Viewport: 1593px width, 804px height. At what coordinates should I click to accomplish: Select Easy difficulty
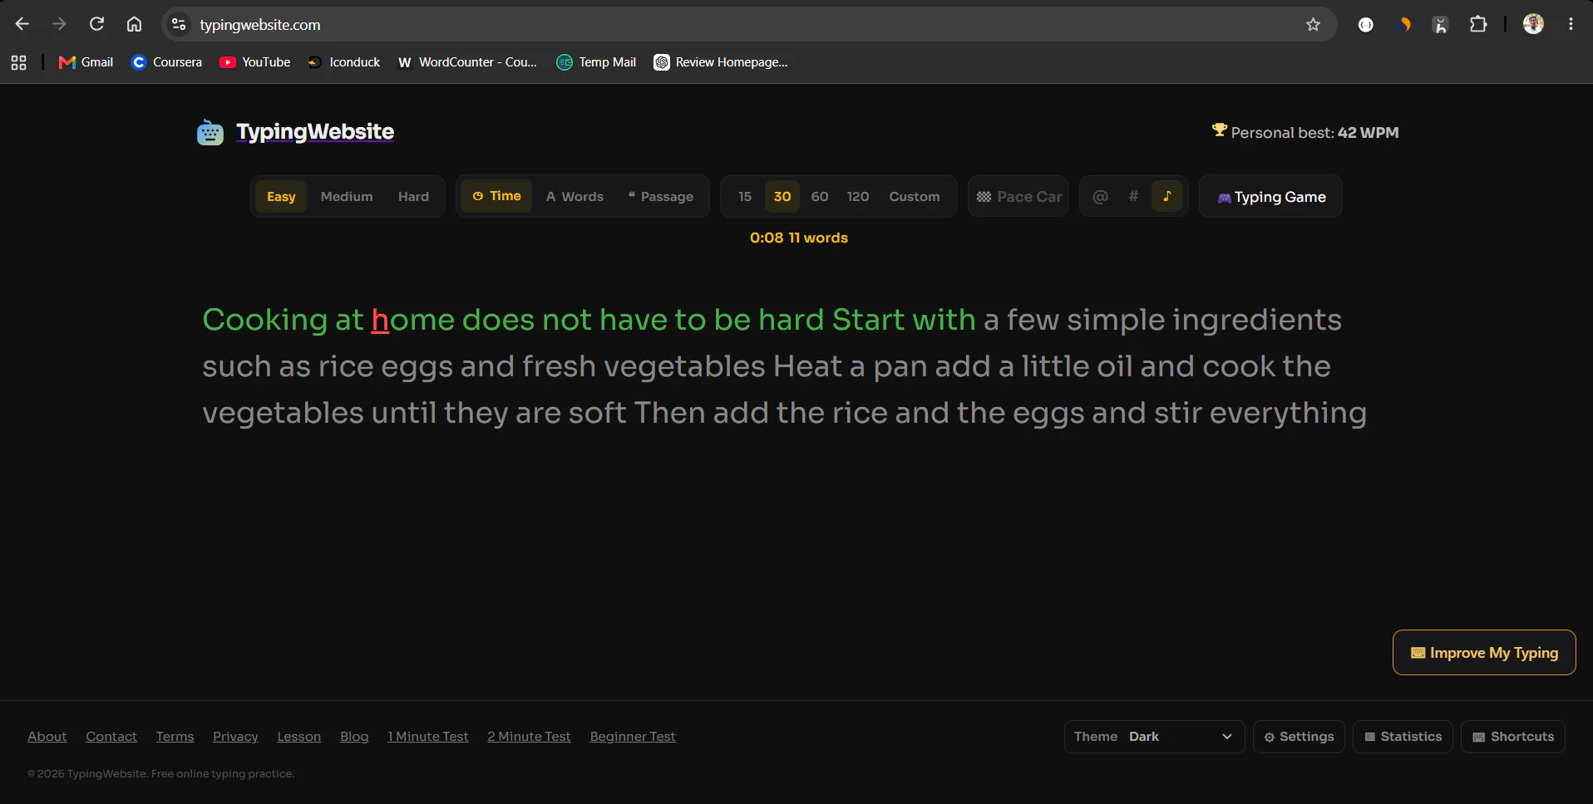[x=281, y=197]
